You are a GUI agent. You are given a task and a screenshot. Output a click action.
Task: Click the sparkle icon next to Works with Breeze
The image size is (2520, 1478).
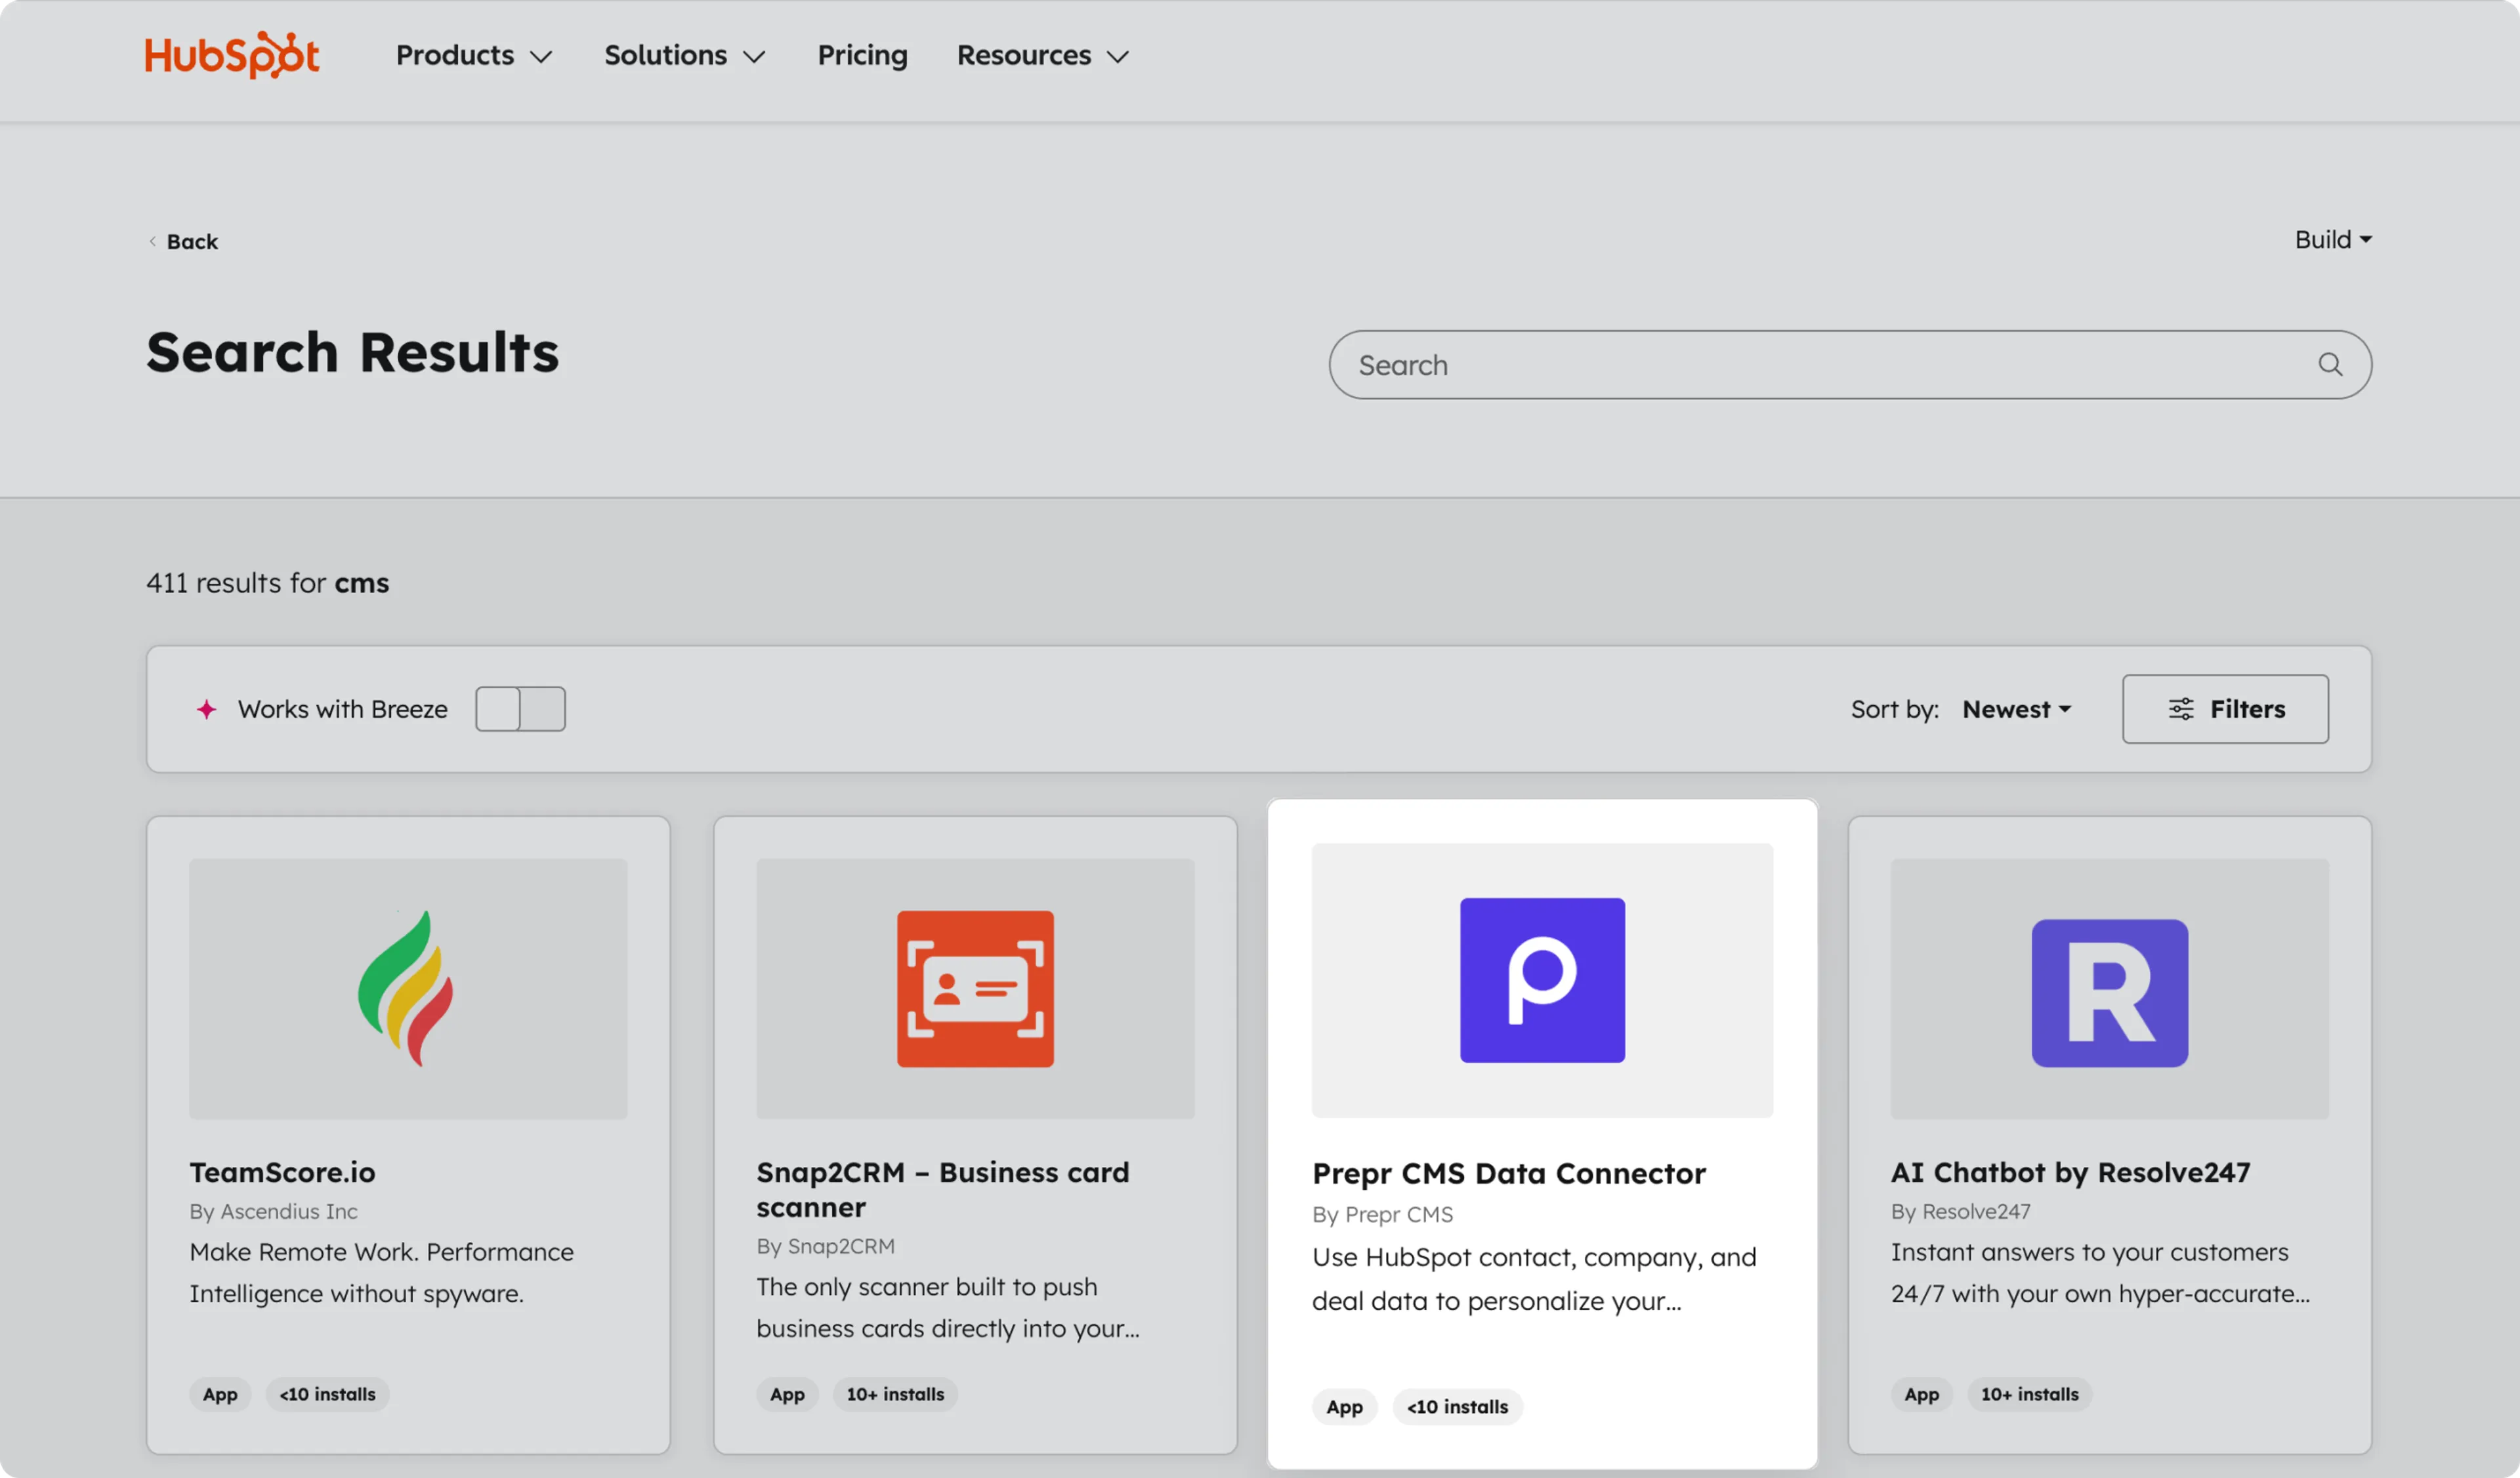(x=206, y=708)
